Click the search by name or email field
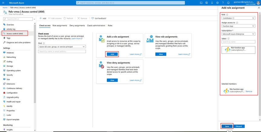Screen dimensions: 261x132 click(62, 51)
